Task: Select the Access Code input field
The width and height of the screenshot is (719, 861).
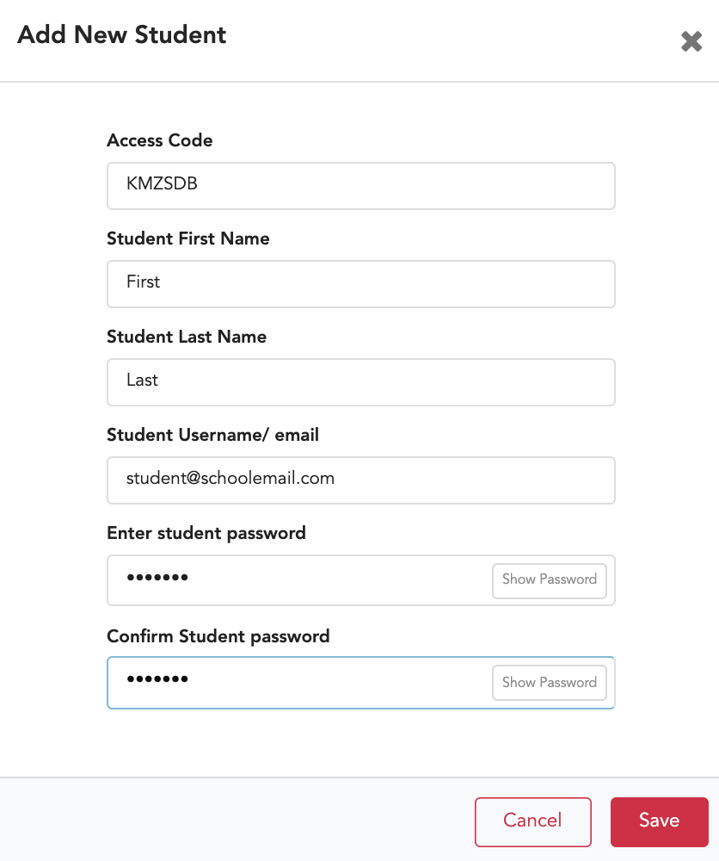Action: pyautogui.click(x=361, y=185)
